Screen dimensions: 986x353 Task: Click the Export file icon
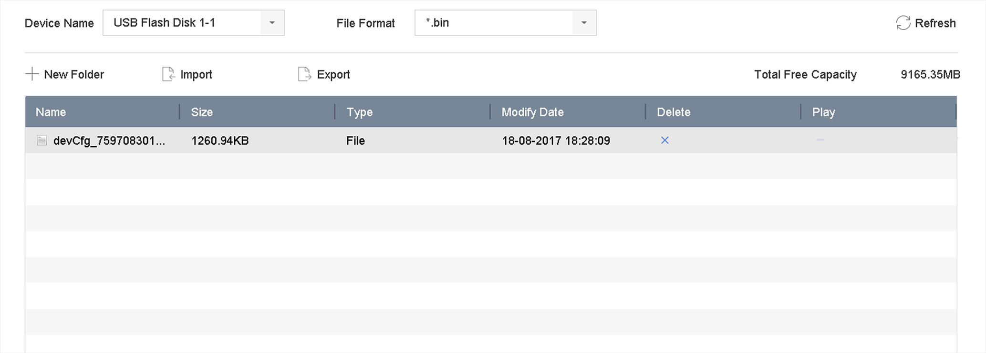(x=304, y=74)
